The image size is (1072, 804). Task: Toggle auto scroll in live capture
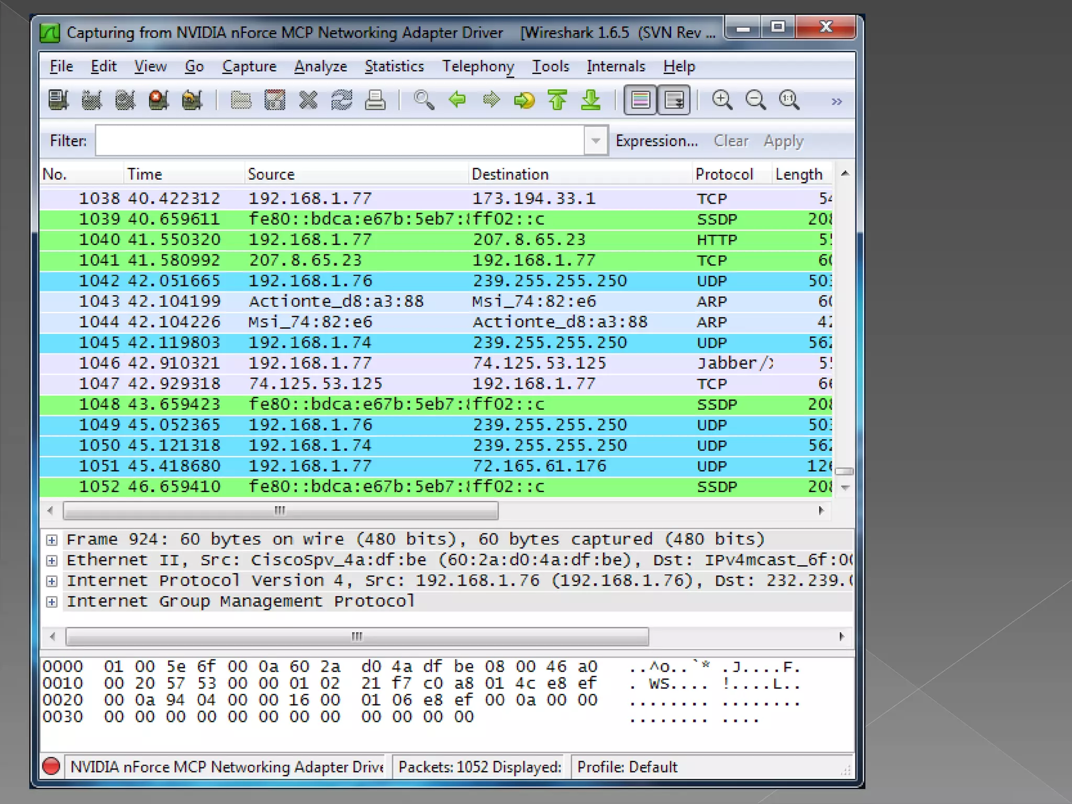coord(674,100)
